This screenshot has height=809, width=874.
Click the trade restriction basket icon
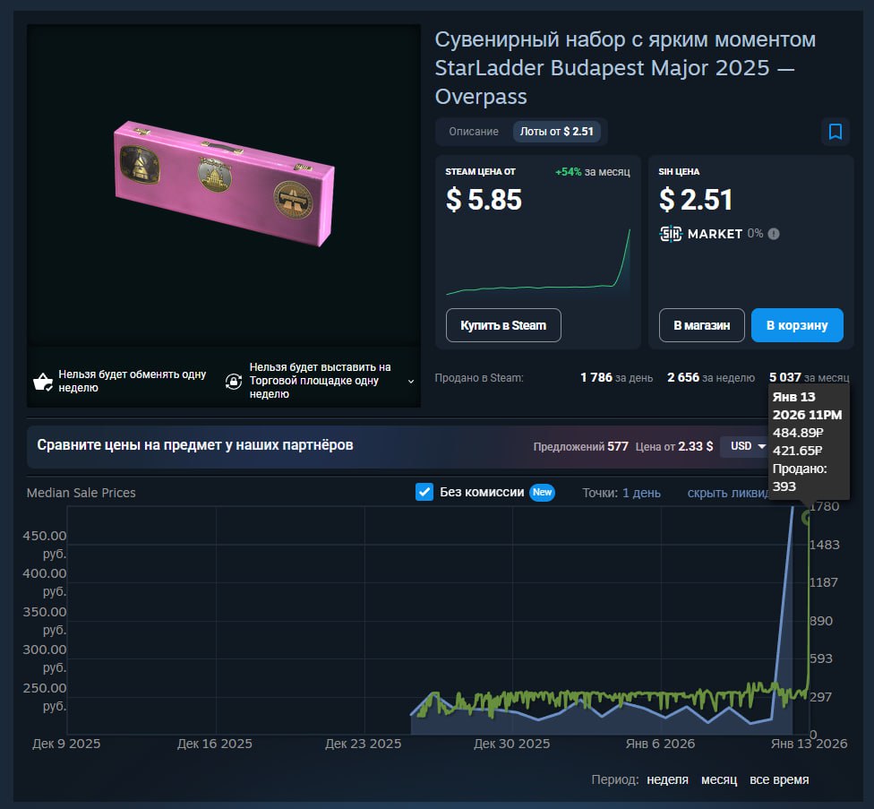coord(42,382)
